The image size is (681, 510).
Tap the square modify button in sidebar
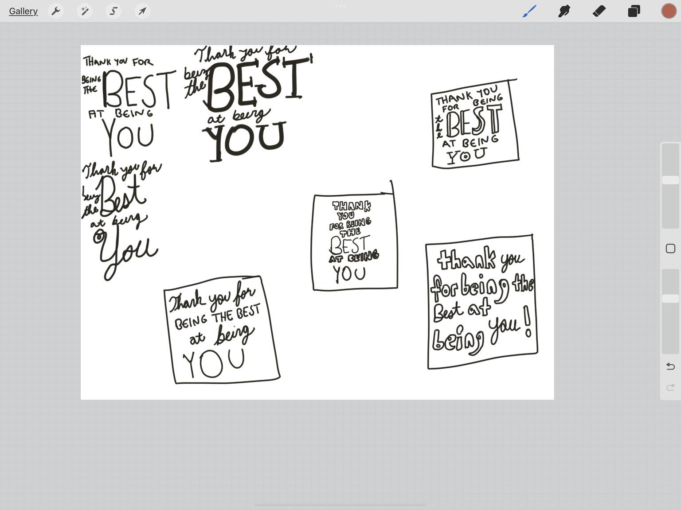pos(670,249)
